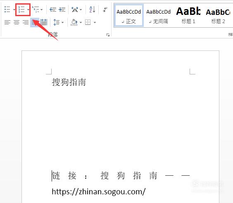Click the line starting with 链接：搜狗指南
The height and width of the screenshot is (203, 233).
[x=121, y=176]
